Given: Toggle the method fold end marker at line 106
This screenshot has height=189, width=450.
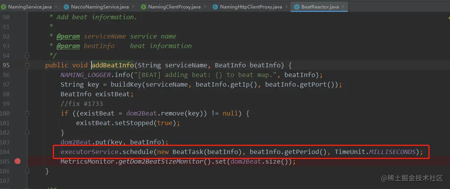Looking at the screenshot, I should point(27,171).
